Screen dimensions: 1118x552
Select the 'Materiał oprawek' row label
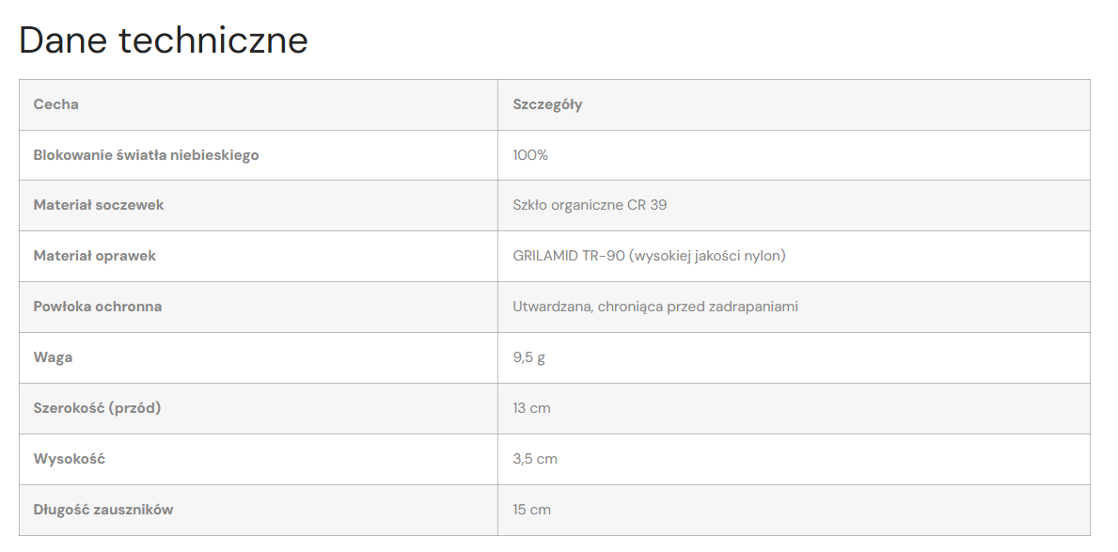point(95,256)
